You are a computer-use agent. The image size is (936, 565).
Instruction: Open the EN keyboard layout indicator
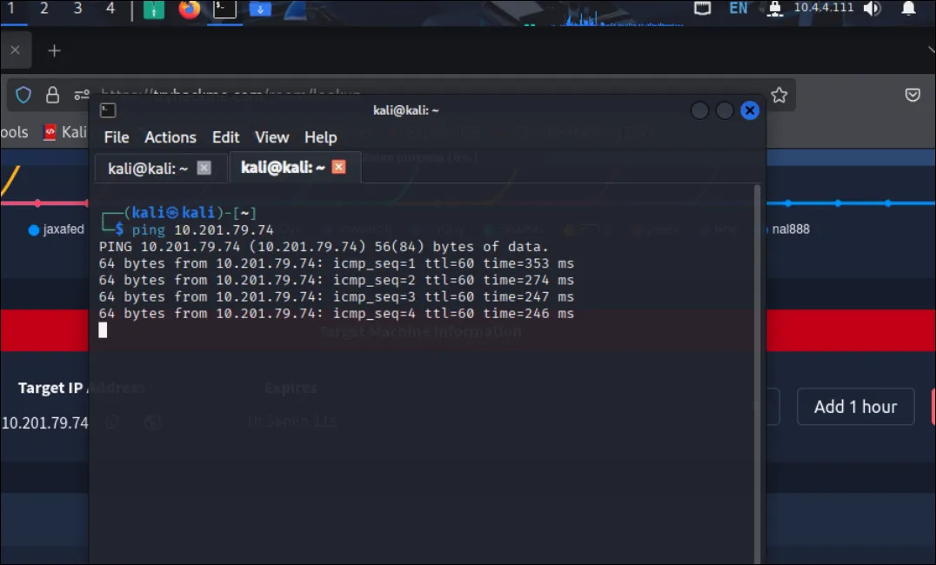coord(739,9)
